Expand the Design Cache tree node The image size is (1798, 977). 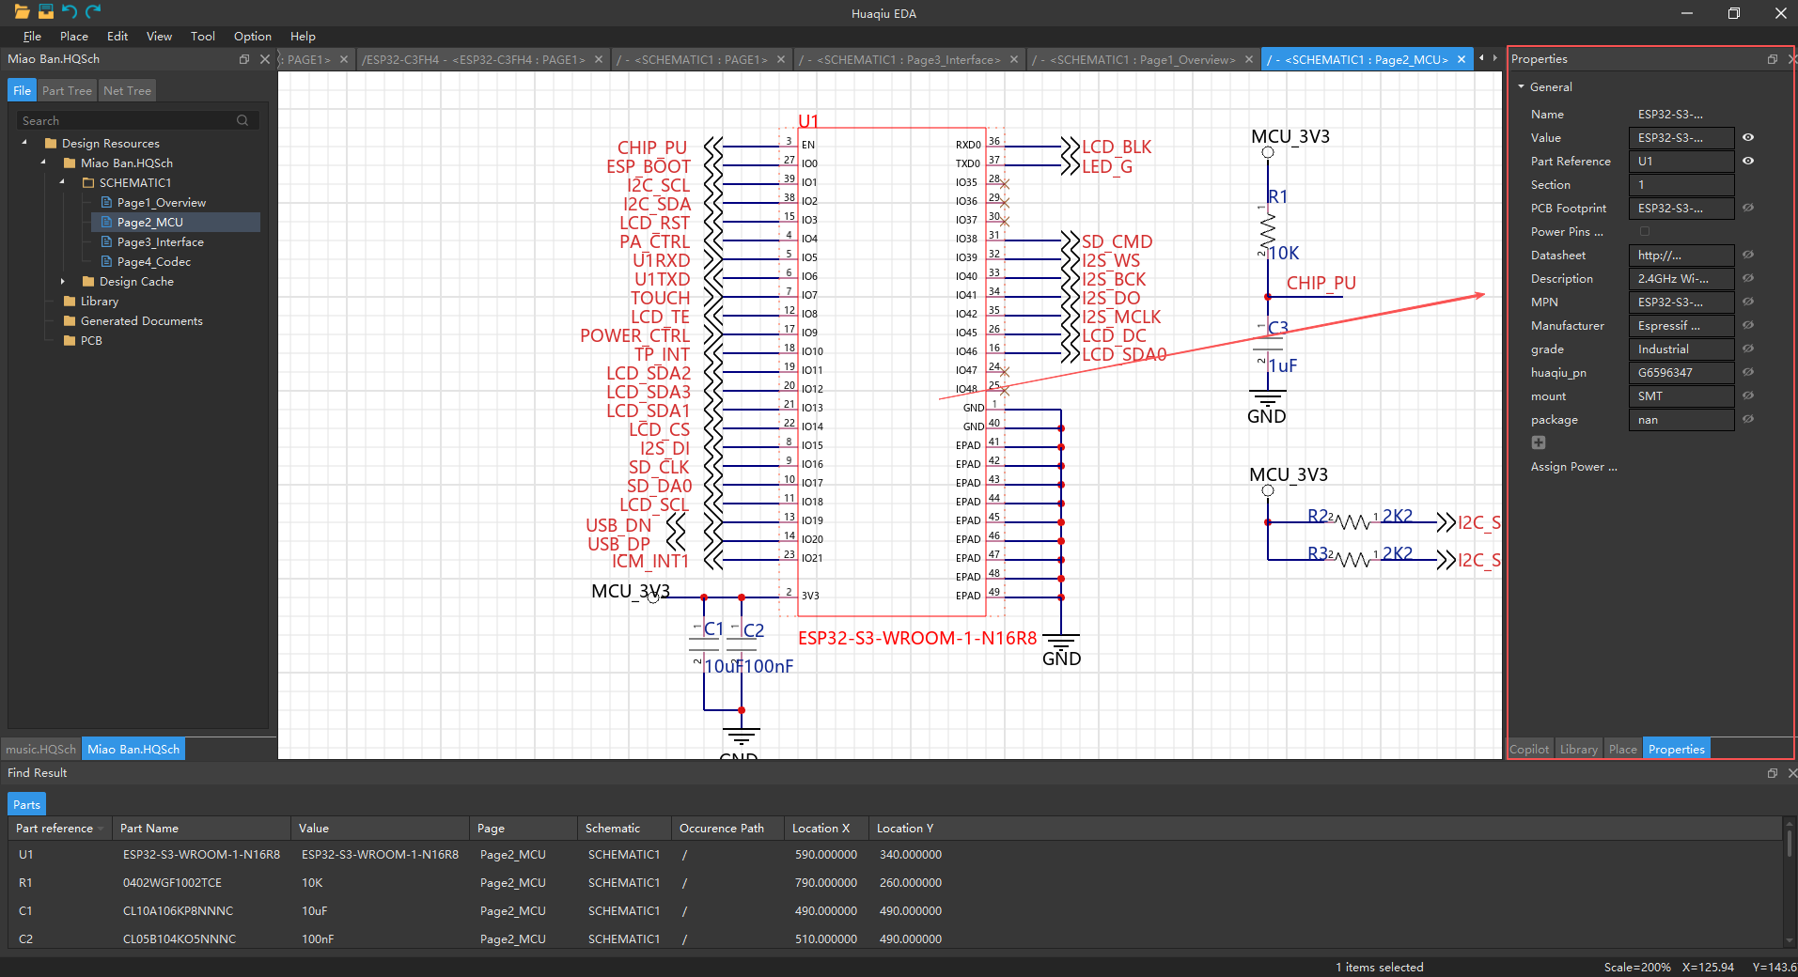point(62,281)
